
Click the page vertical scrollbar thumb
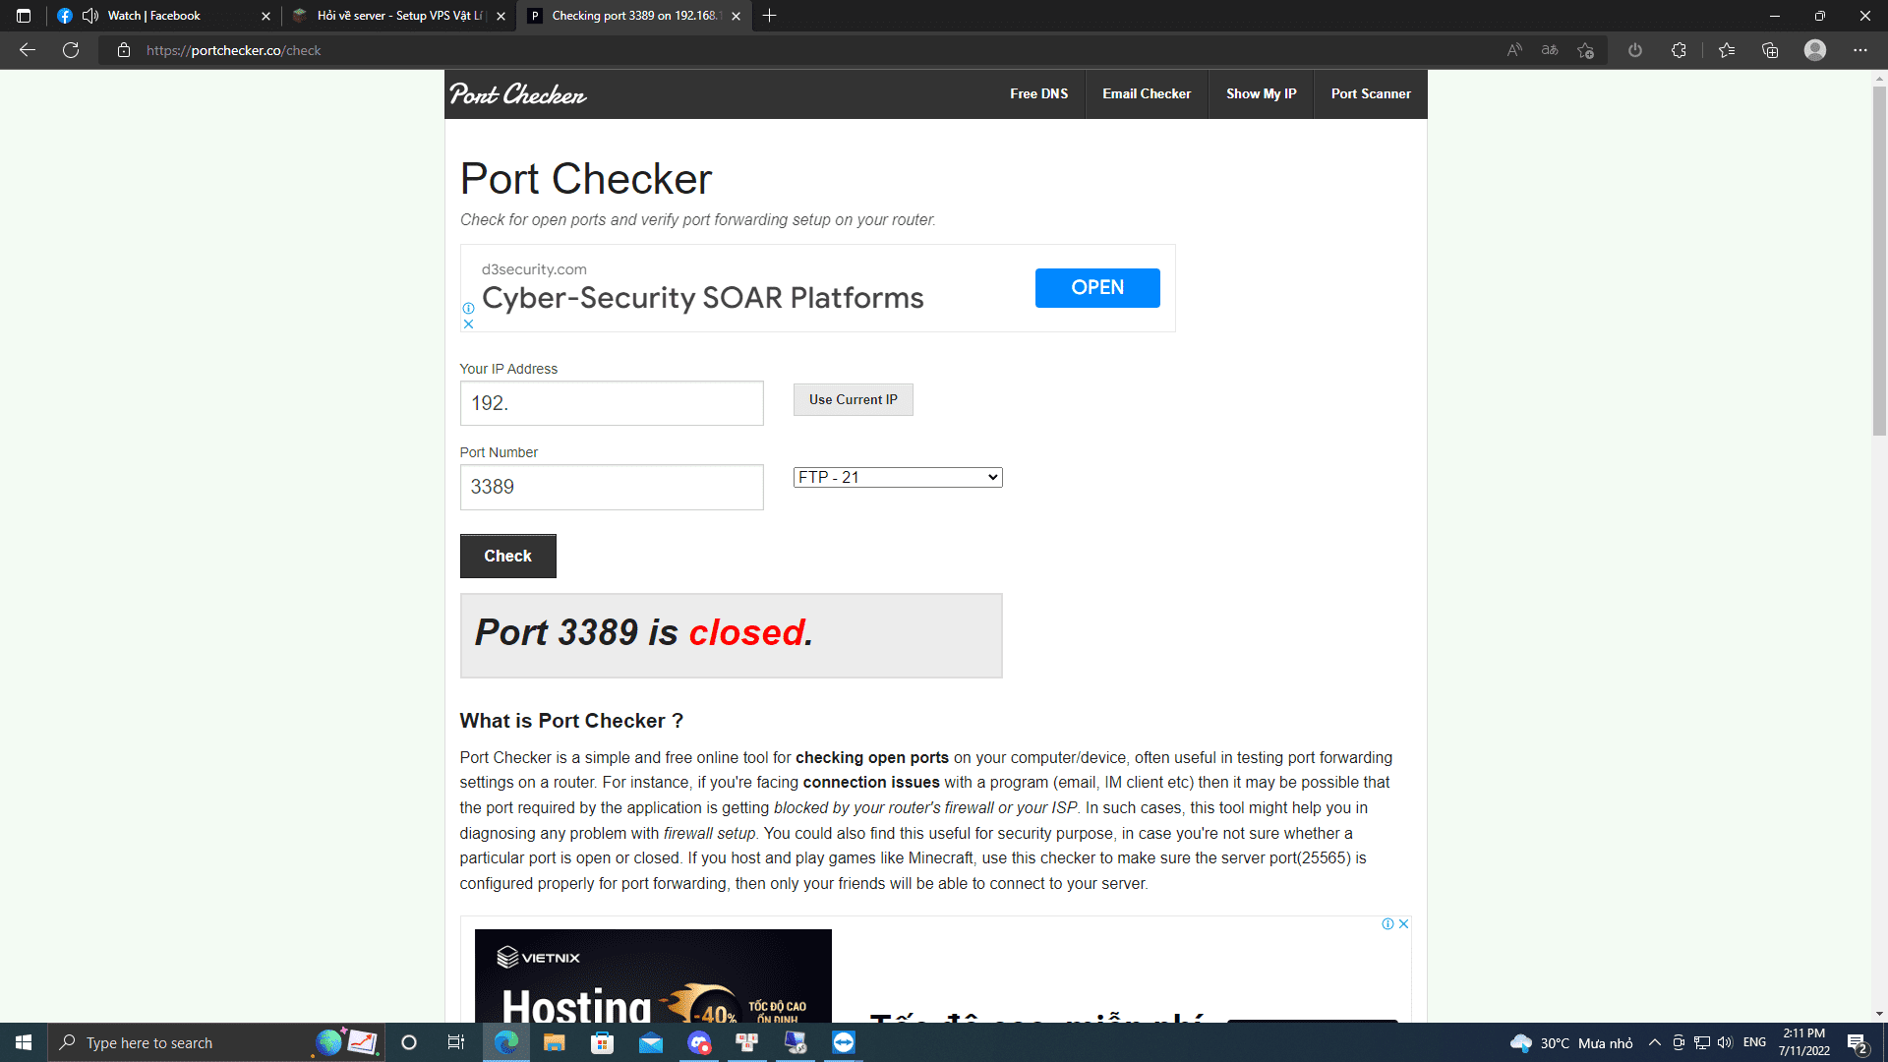pos(1879,261)
